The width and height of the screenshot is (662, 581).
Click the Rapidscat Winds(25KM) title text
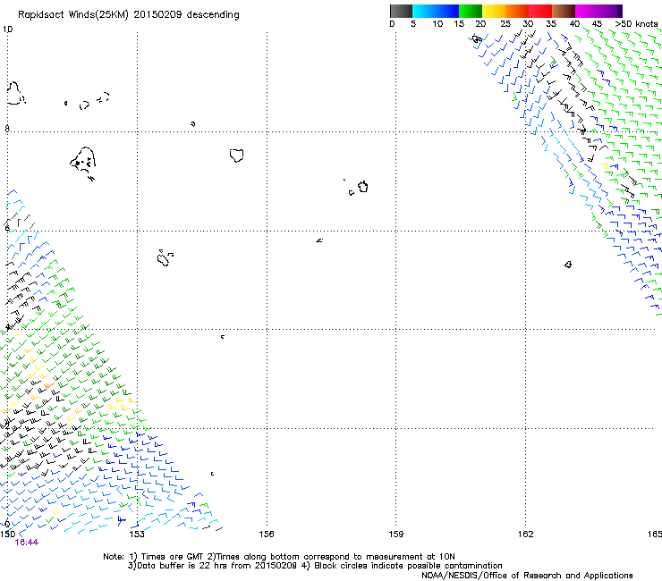tap(128, 15)
